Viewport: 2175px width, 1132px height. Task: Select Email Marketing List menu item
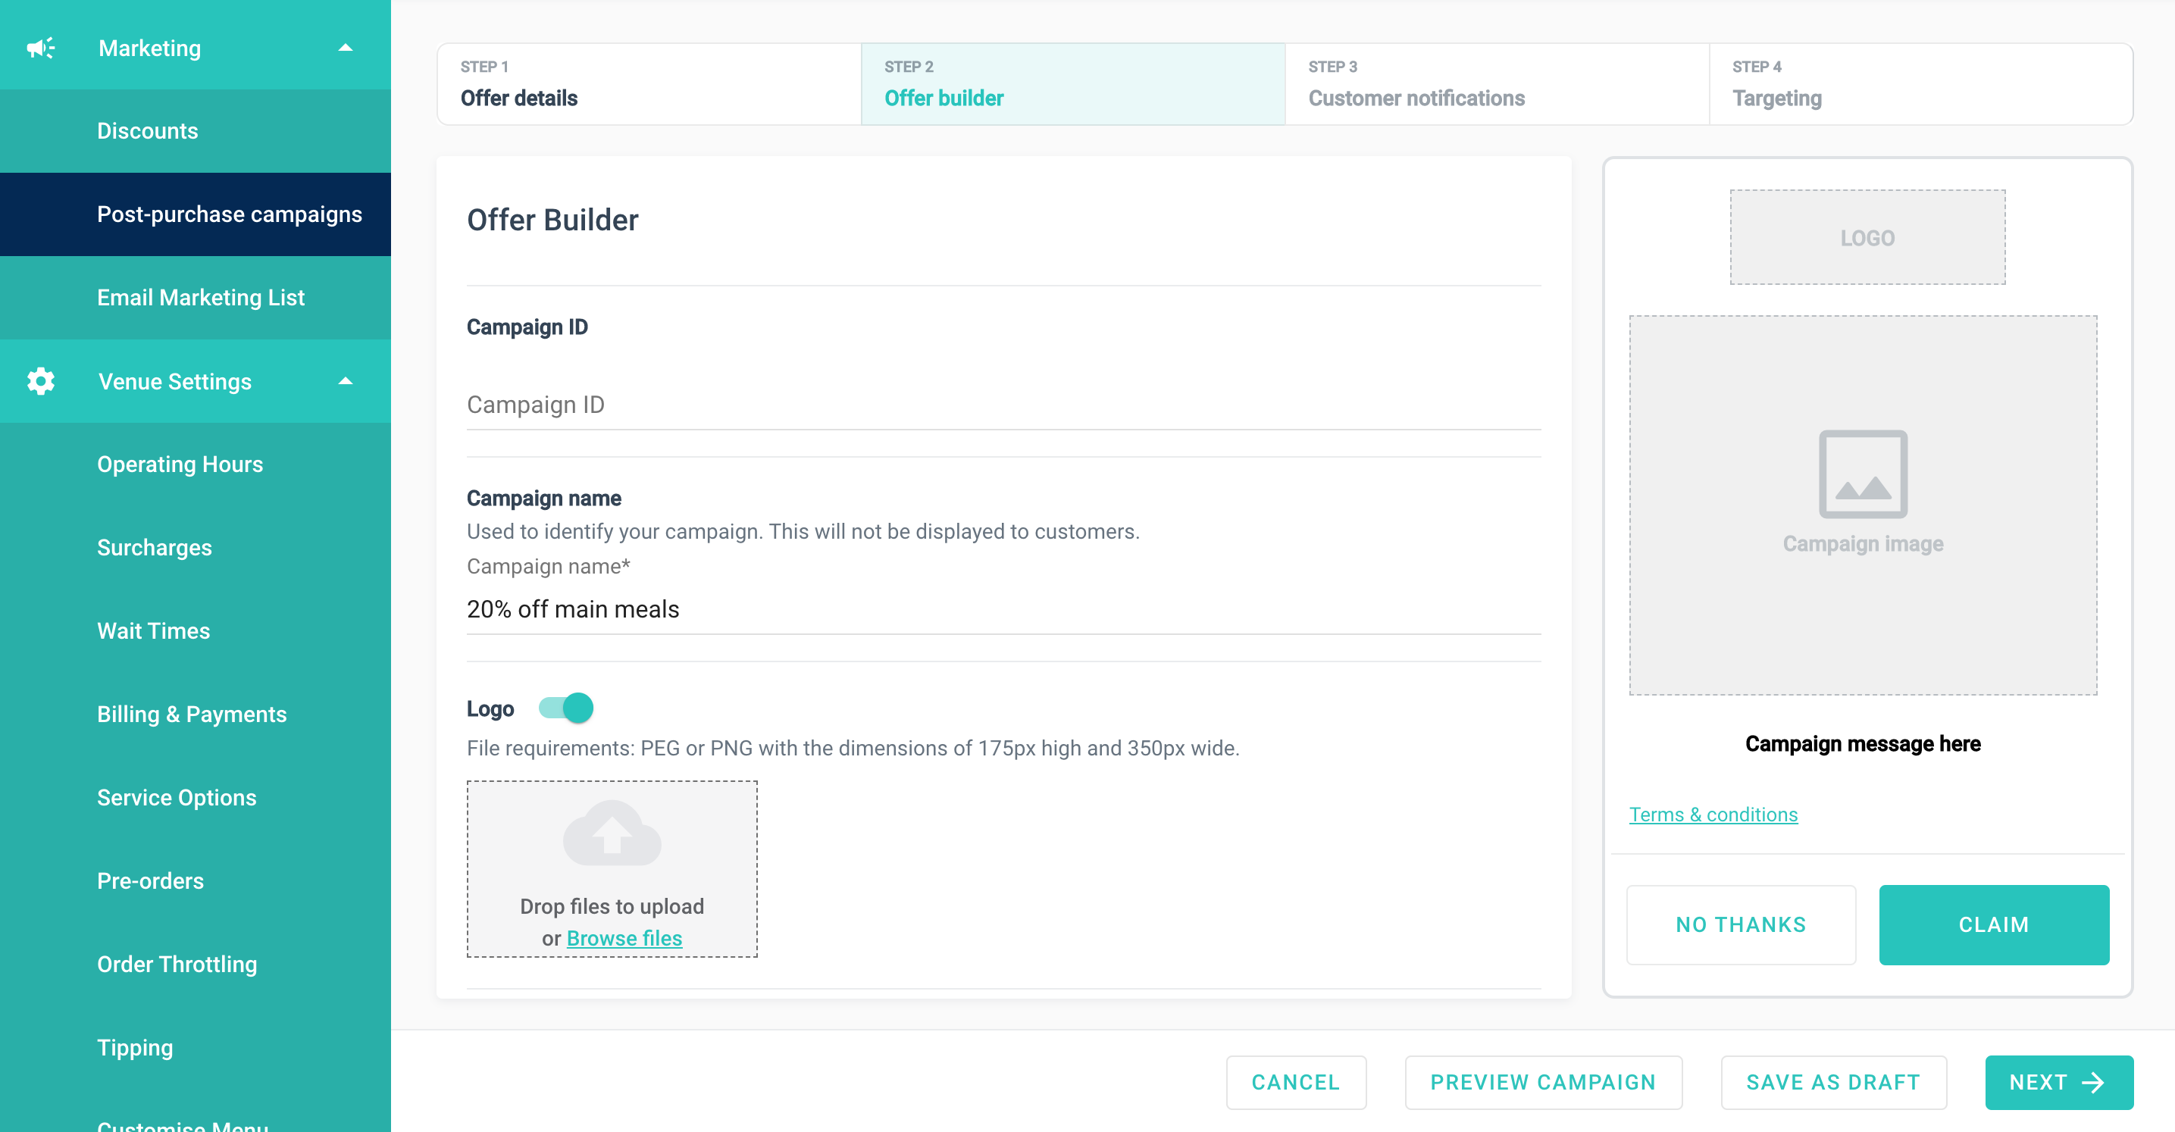tap(200, 298)
